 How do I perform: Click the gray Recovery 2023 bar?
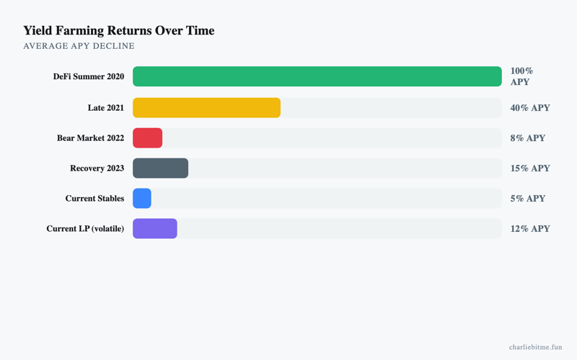[160, 168]
